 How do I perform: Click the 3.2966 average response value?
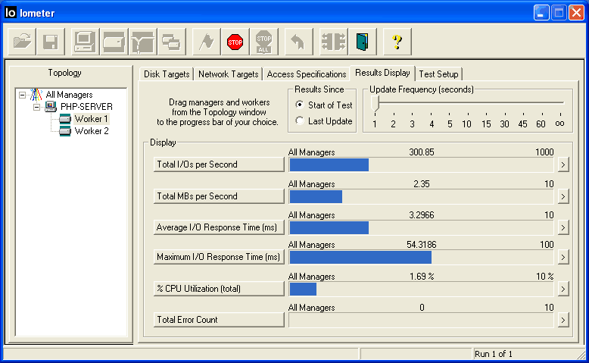422,214
